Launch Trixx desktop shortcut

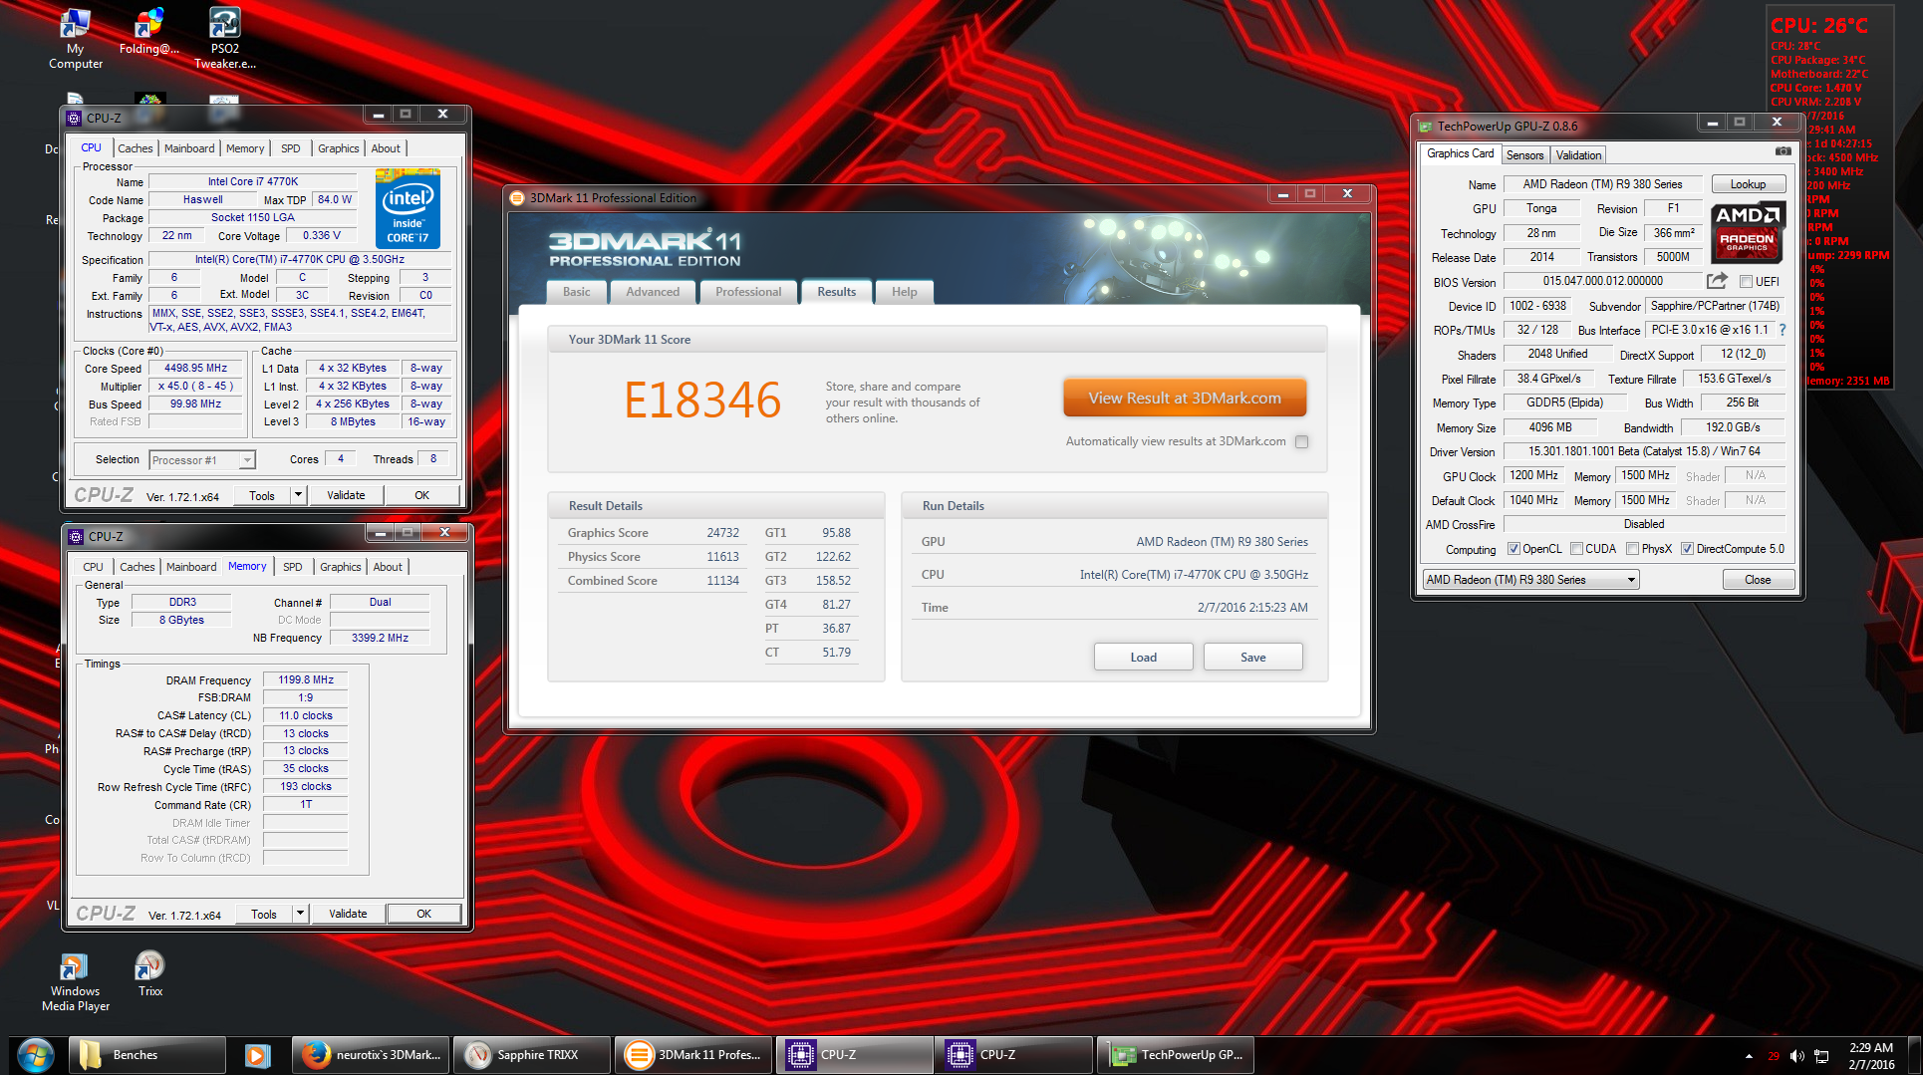(x=149, y=974)
